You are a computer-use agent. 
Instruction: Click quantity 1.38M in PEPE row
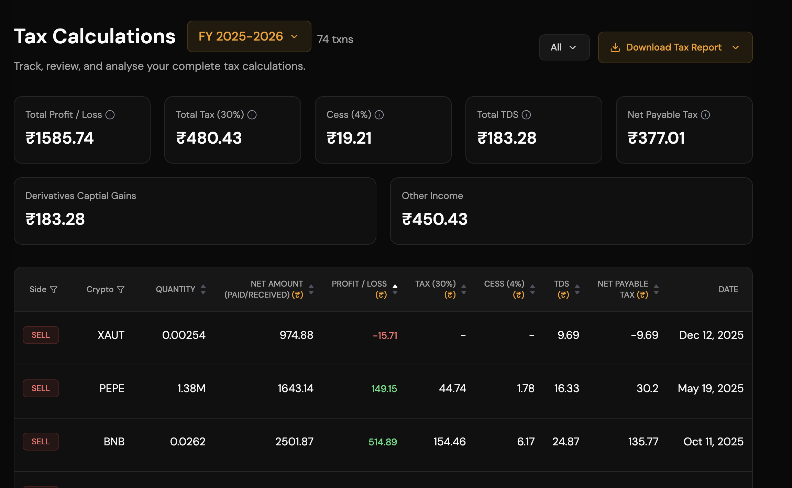[191, 388]
